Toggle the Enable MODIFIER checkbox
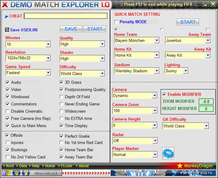 point(164,94)
